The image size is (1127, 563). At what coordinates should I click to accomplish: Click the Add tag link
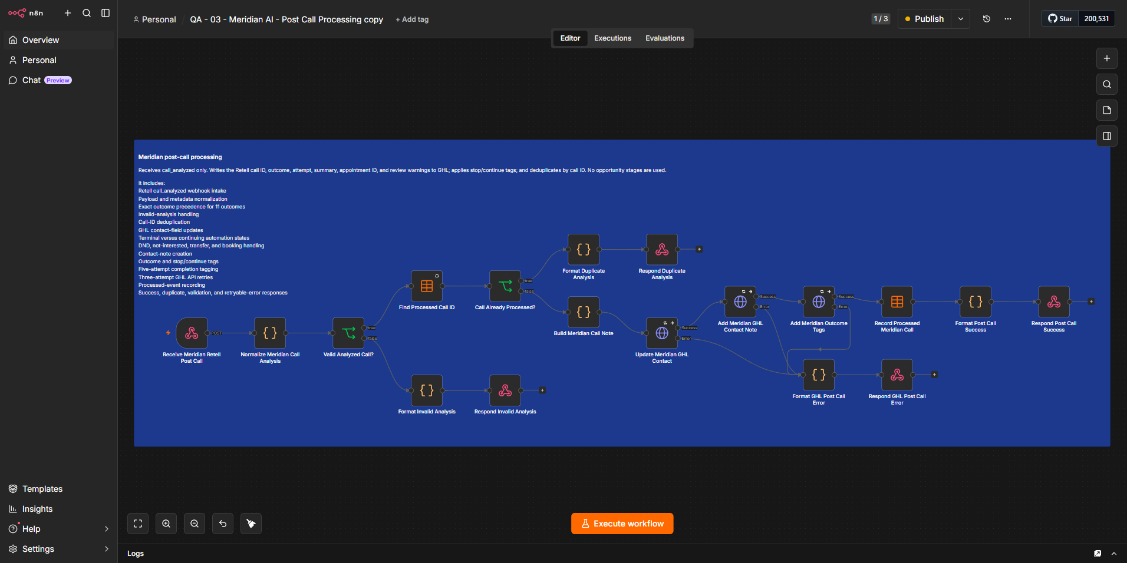tap(412, 19)
